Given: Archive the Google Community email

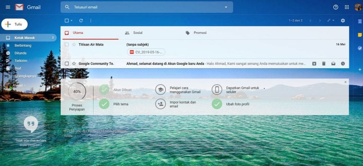Looking at the screenshot, I should coord(314,63).
